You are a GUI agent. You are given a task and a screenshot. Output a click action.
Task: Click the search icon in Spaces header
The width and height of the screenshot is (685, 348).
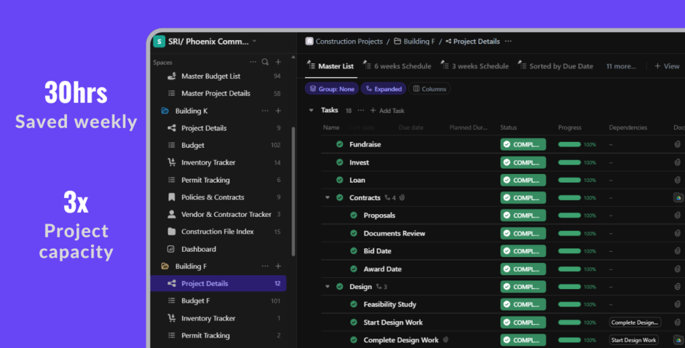tap(265, 62)
